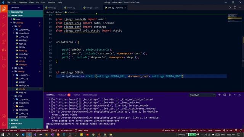Click the VS Code taskbar icon
244x137 pixels.
(29, 135)
